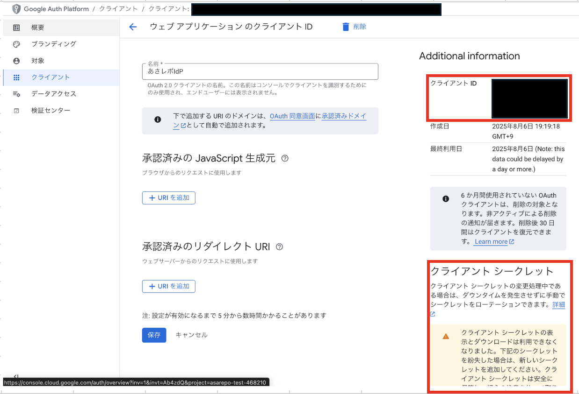Click help icon beside JavaScript 生成元
Screen dimensions: 579x394
coord(285,158)
